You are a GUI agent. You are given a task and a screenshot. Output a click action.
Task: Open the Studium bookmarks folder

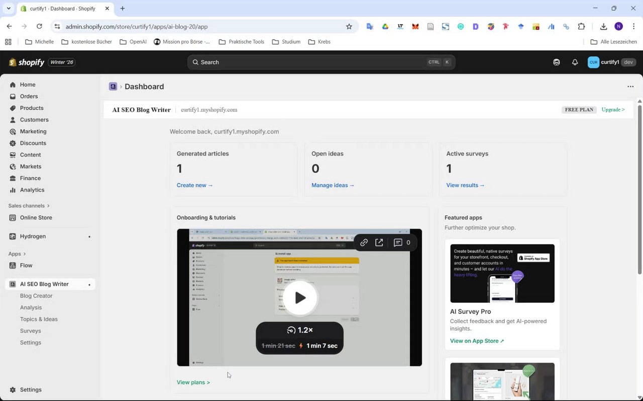[286, 42]
